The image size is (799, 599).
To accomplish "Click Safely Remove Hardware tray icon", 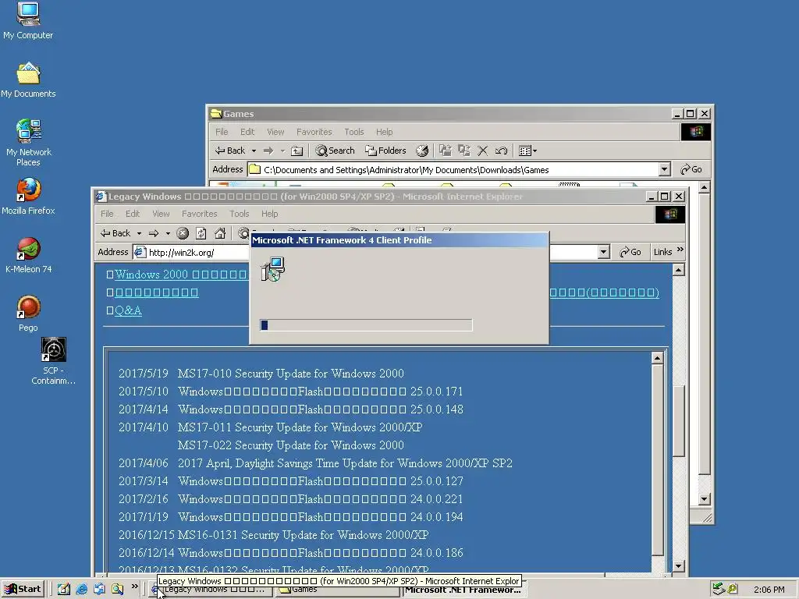I will (719, 589).
